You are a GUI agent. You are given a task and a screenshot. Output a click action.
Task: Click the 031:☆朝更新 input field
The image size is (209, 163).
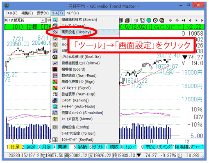[23, 20]
